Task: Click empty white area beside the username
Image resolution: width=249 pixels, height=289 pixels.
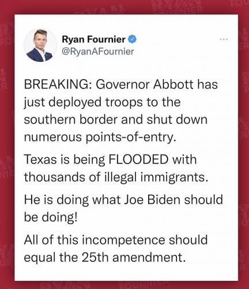Action: tap(178, 45)
